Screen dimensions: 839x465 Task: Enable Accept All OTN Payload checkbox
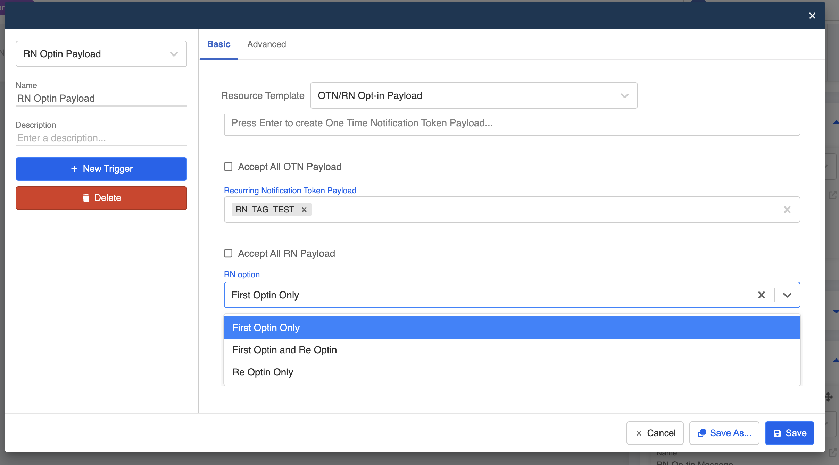(228, 167)
